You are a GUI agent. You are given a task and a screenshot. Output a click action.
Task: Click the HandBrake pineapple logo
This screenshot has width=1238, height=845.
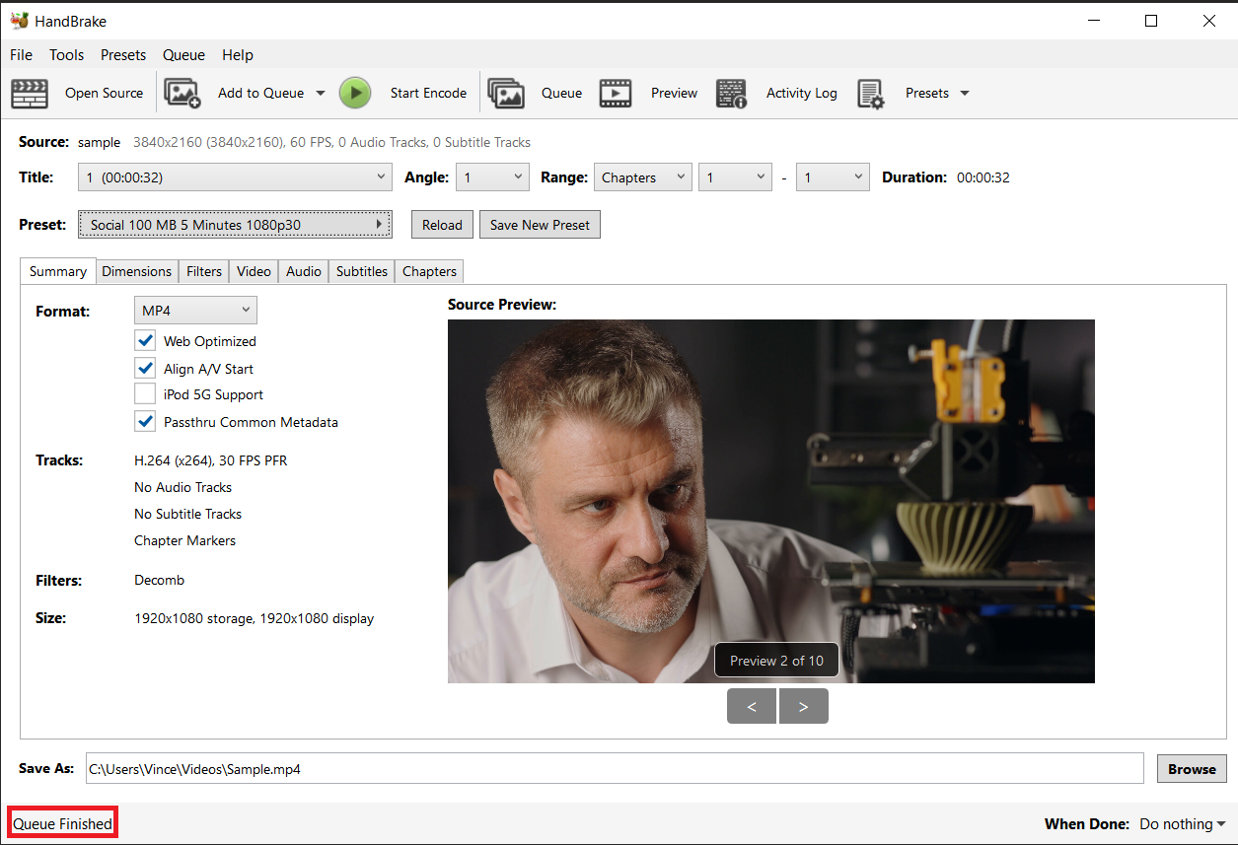click(18, 19)
